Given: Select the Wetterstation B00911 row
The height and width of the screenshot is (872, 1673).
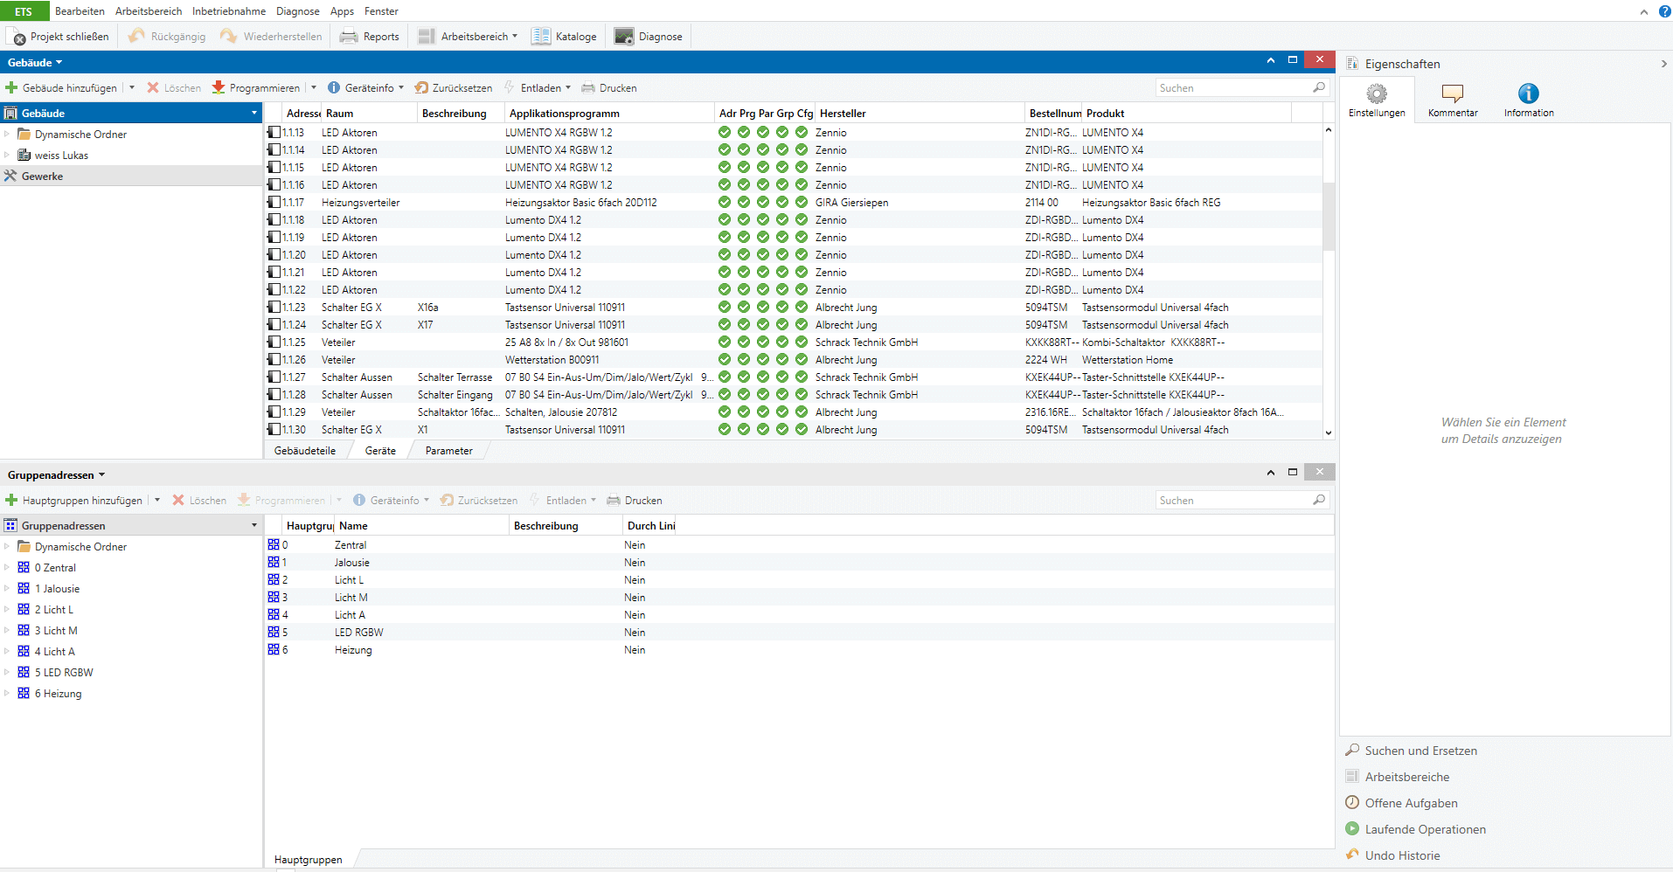Looking at the screenshot, I should pos(794,360).
